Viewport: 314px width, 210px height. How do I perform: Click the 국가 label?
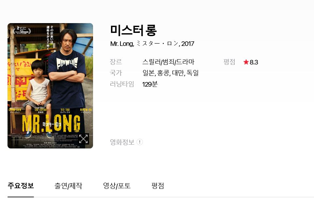[116, 73]
